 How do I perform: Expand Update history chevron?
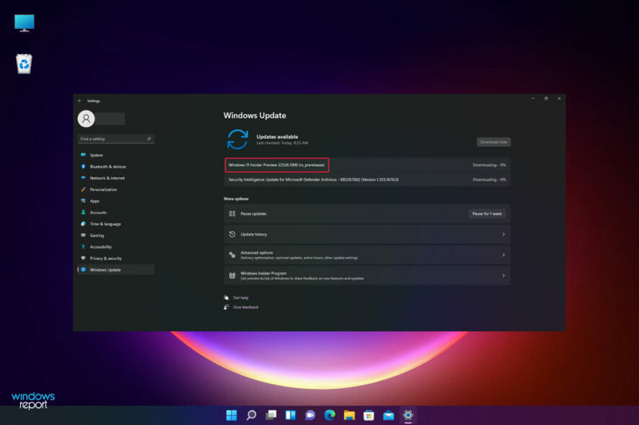(x=503, y=234)
